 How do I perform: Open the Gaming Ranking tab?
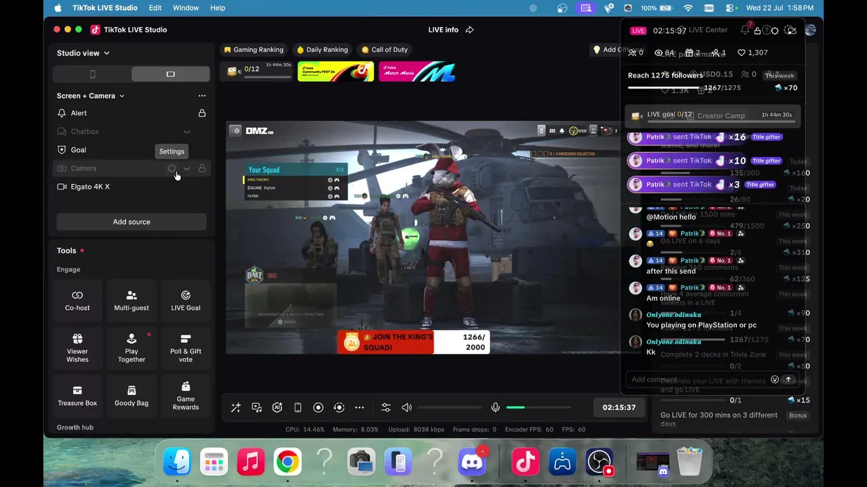click(253, 49)
